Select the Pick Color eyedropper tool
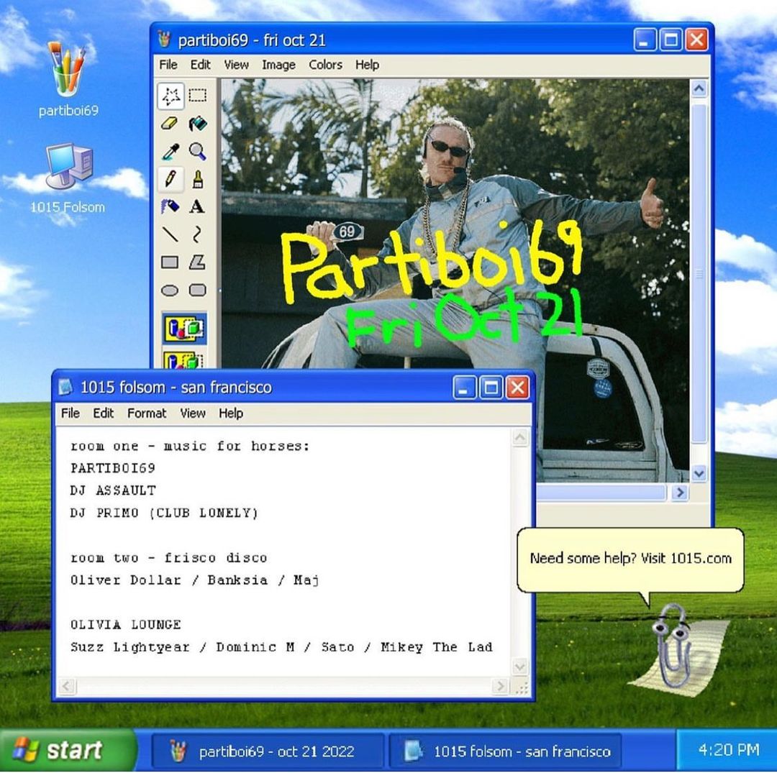Image resolution: width=777 pixels, height=773 pixels. tap(171, 151)
